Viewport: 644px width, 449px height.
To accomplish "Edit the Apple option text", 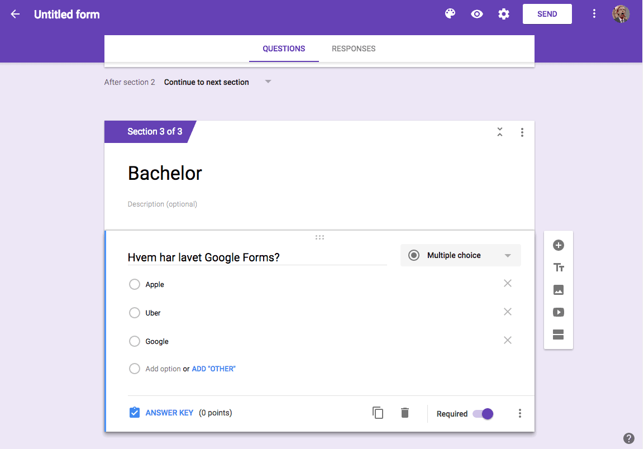I will pos(155,284).
